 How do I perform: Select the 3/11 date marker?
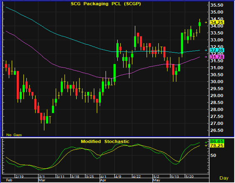[x=61, y=176]
